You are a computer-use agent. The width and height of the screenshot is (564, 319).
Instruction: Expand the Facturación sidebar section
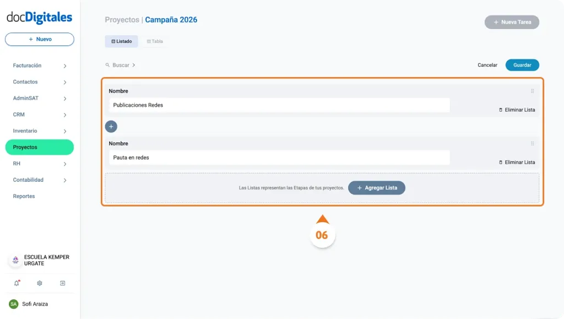tap(39, 65)
